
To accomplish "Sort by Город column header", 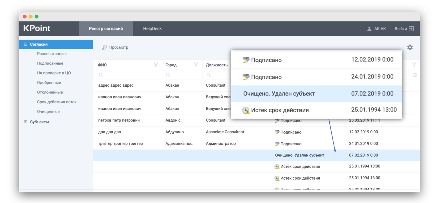I will [x=171, y=65].
